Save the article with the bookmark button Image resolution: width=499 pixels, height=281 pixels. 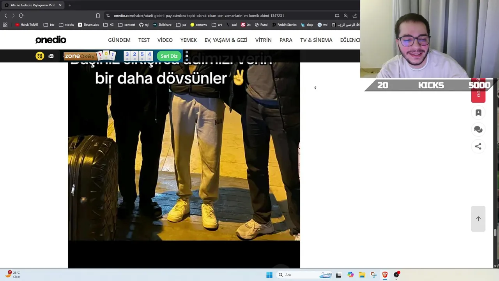pos(478,113)
